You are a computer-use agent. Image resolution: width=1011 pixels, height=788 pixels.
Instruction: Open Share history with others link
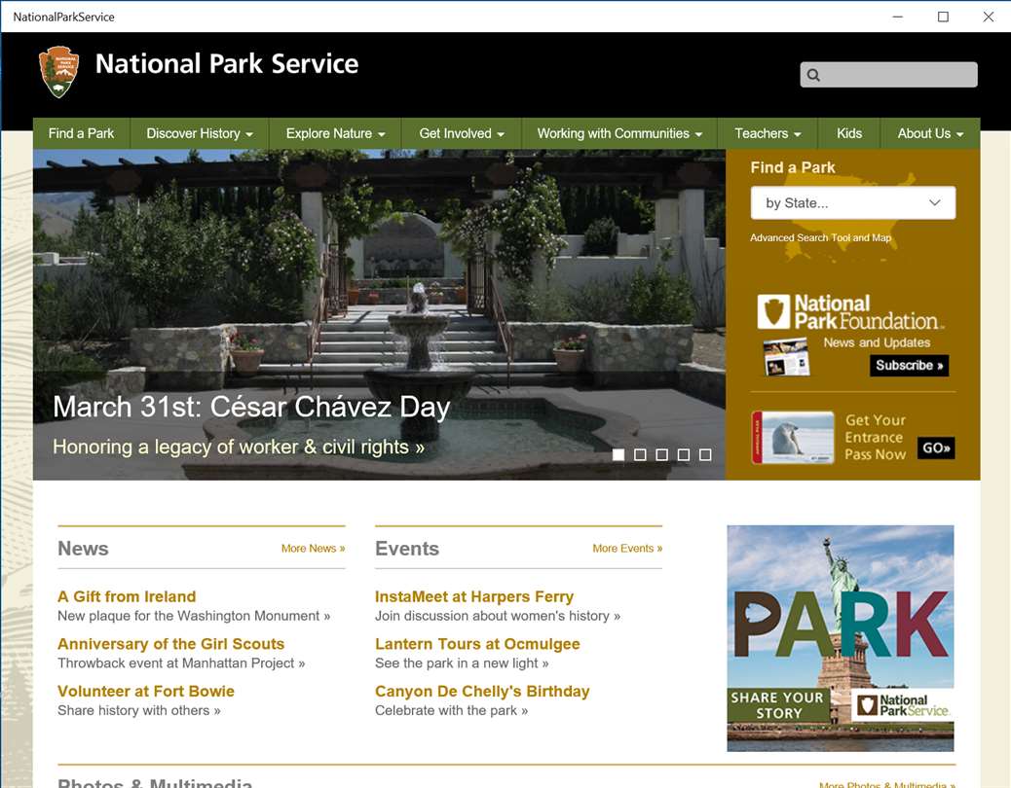[138, 711]
